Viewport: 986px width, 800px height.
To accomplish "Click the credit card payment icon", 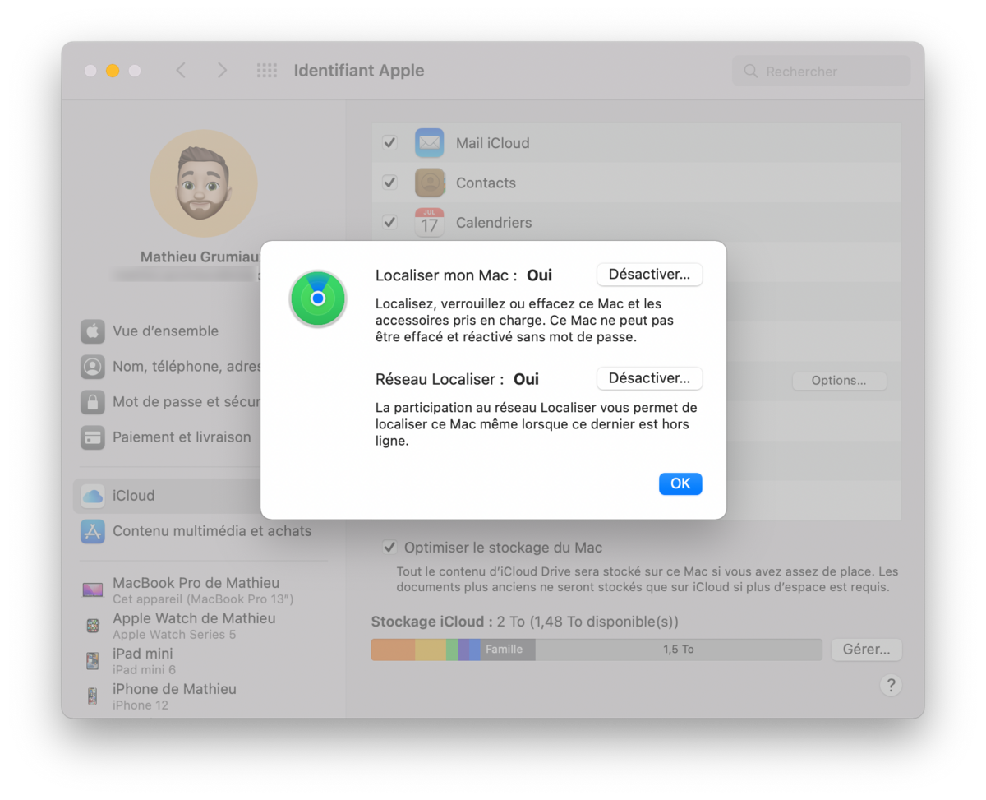I will click(93, 437).
